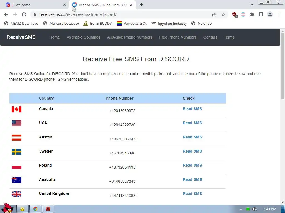Open Extensions puzzle piece menu
The image size is (285, 213).
pyautogui.click(x=252, y=14)
